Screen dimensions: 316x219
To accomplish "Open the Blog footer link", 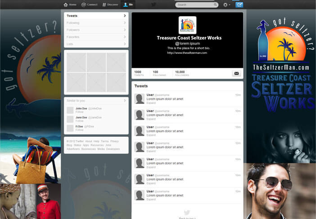I will coord(69,145).
